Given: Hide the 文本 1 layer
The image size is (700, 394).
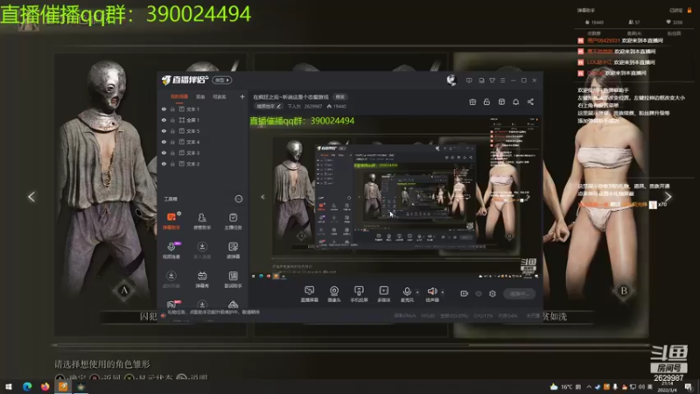Looking at the screenshot, I should click(x=164, y=109).
